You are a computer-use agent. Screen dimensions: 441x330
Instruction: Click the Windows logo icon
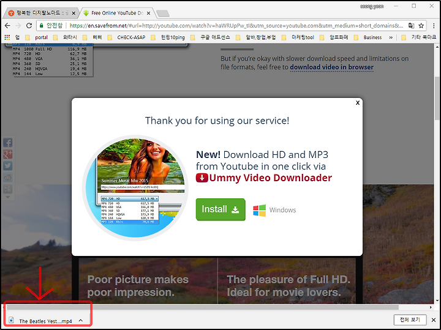pyautogui.click(x=259, y=210)
